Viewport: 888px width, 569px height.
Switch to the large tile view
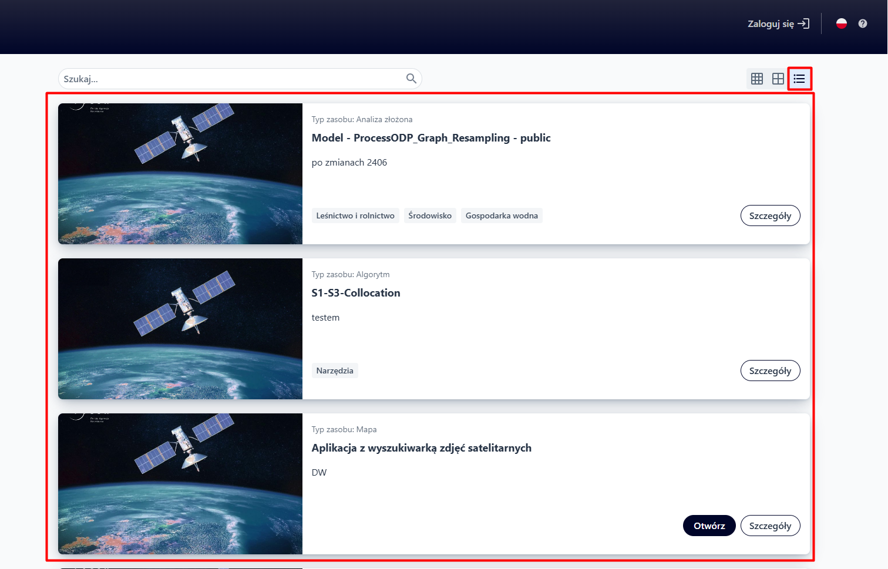pyautogui.click(x=778, y=79)
